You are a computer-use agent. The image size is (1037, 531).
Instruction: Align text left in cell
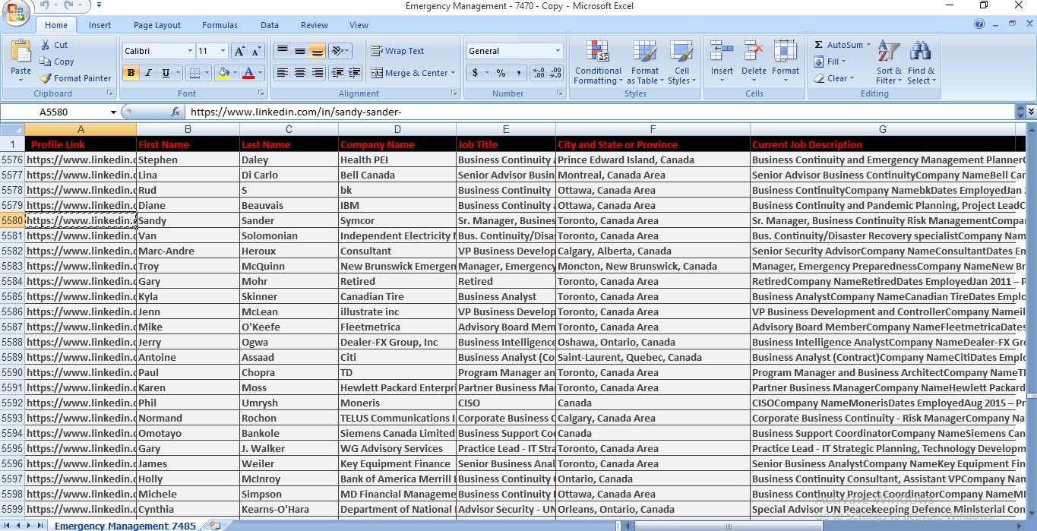(283, 73)
